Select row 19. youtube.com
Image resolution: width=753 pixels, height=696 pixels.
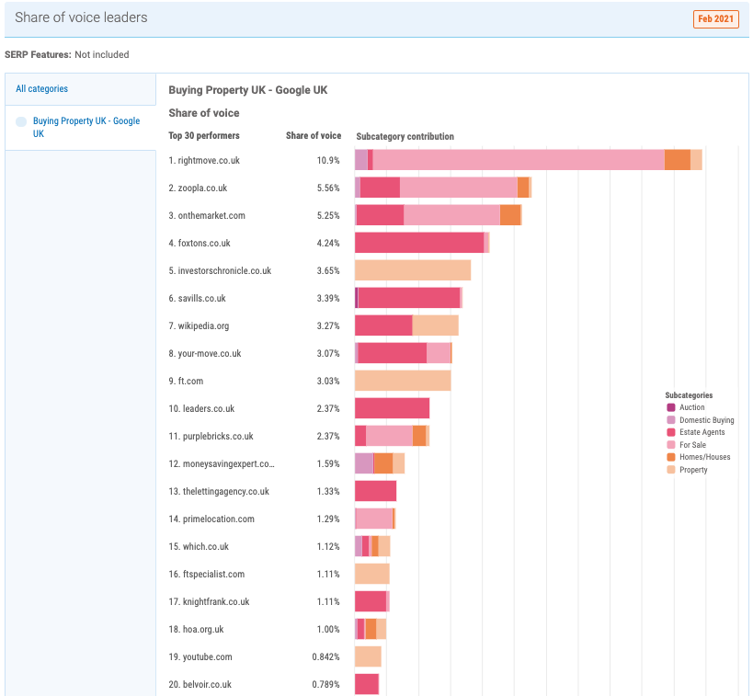pyautogui.click(x=200, y=657)
